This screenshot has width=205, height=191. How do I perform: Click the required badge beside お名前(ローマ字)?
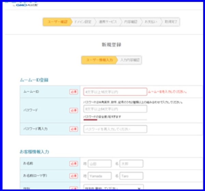(73, 176)
